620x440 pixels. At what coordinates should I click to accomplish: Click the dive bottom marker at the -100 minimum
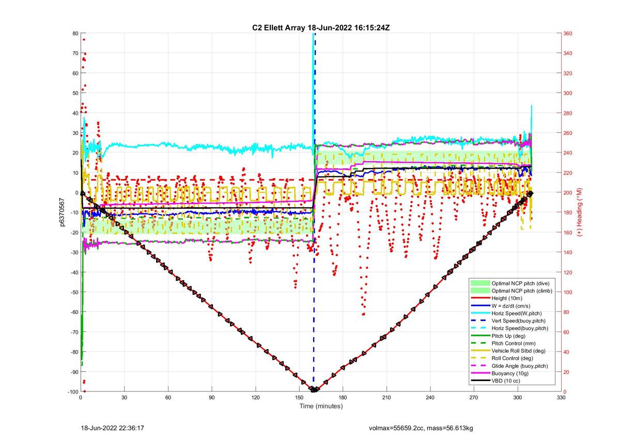pyautogui.click(x=313, y=389)
